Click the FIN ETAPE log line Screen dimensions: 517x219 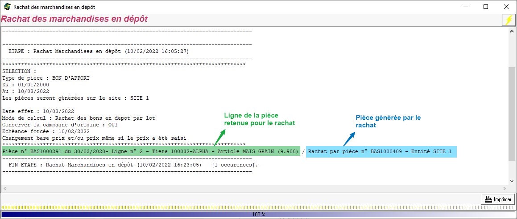[130, 165]
